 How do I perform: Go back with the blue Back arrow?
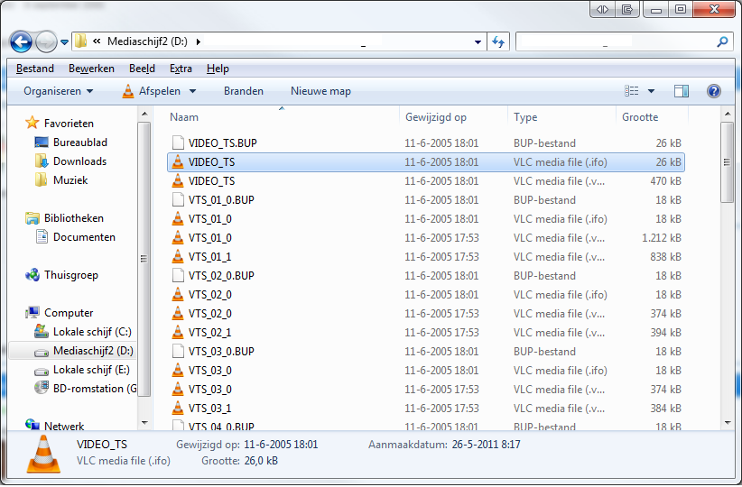(21, 42)
